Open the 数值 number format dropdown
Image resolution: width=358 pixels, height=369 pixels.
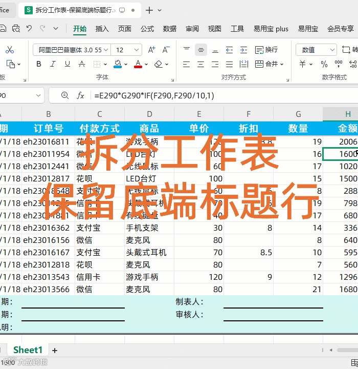pyautogui.click(x=316, y=50)
